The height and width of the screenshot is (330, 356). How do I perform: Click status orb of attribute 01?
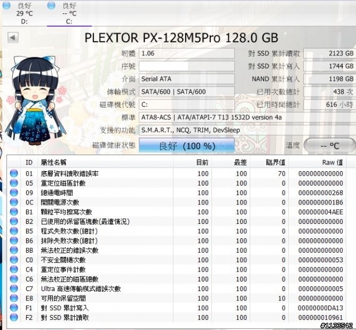[14, 173]
